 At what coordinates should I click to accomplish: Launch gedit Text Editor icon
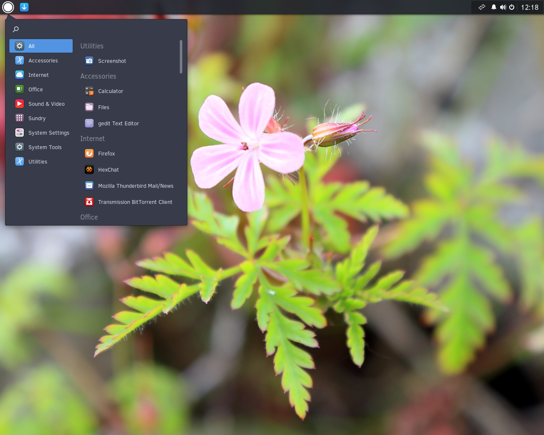[x=89, y=123]
